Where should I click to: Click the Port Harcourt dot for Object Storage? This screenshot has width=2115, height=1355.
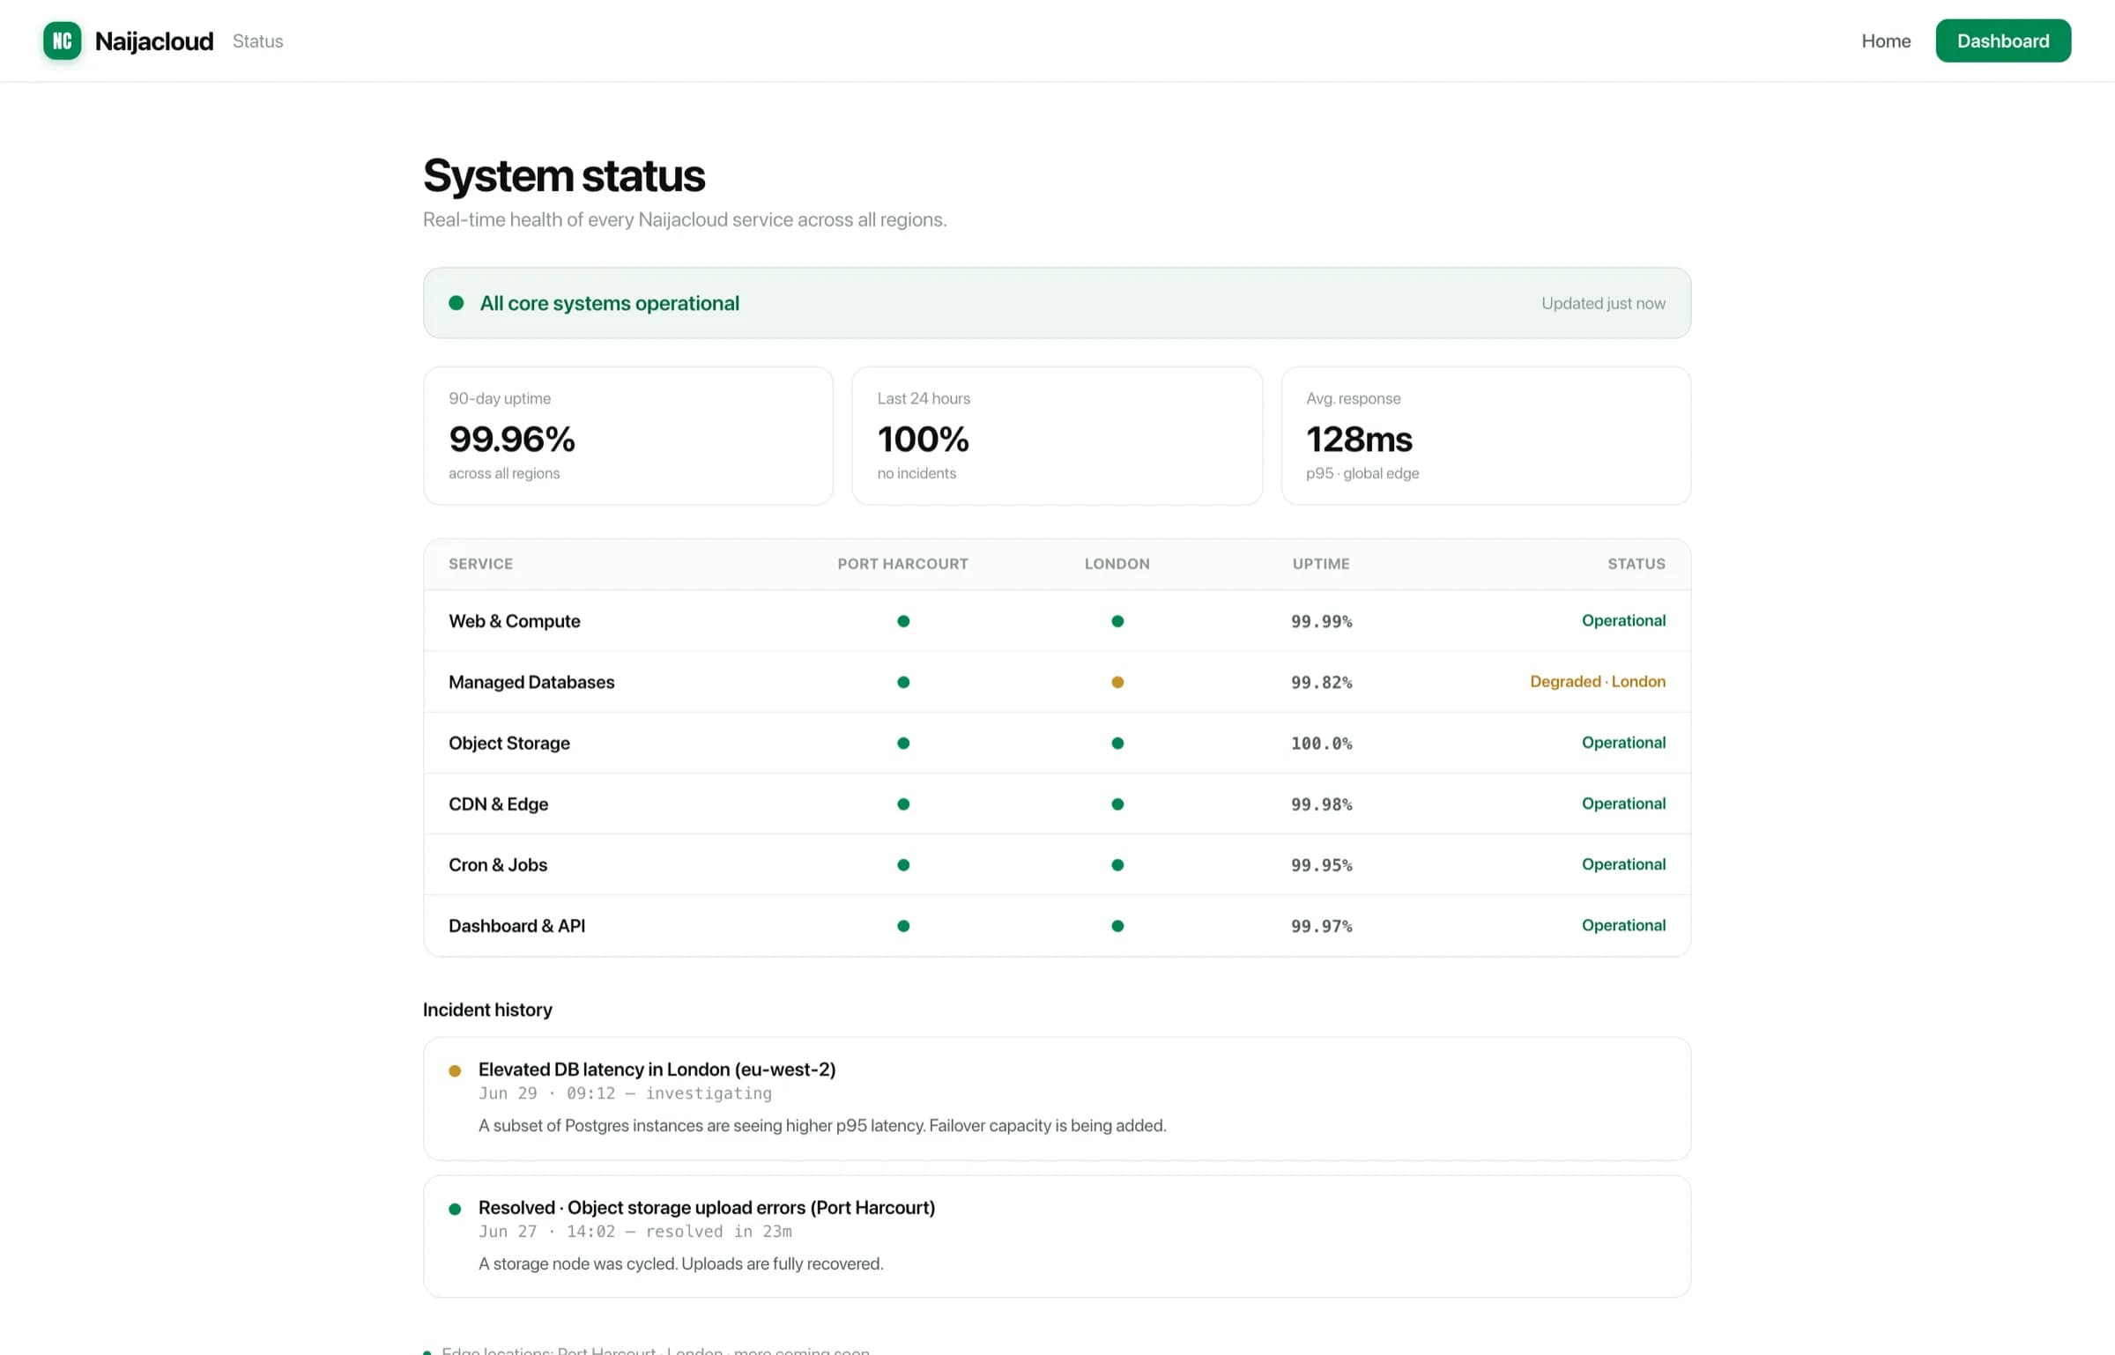point(903,743)
